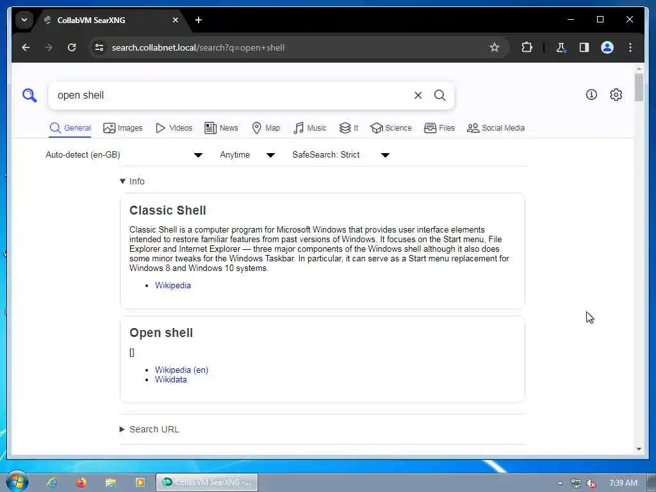This screenshot has width=656, height=492.
Task: Open the Windows Start menu
Action: 17,481
